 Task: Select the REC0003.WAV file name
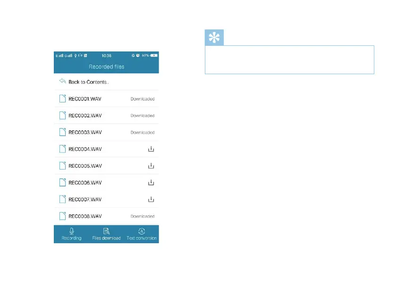point(85,132)
